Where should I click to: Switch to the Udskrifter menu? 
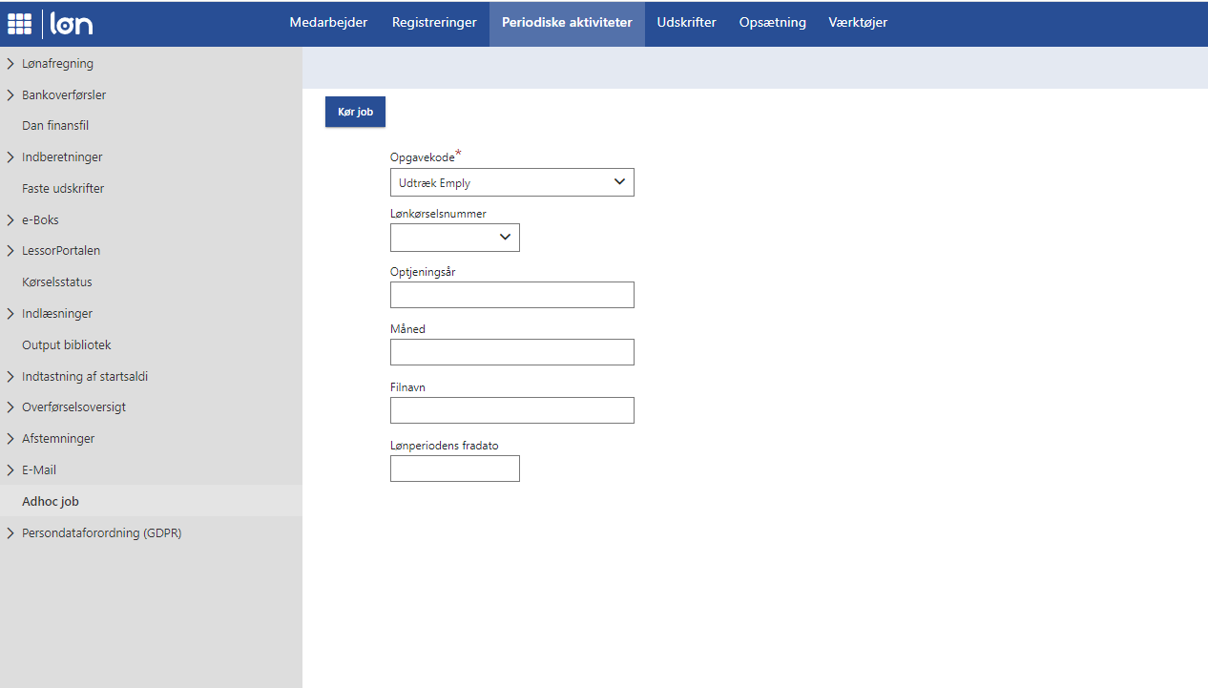click(x=686, y=23)
